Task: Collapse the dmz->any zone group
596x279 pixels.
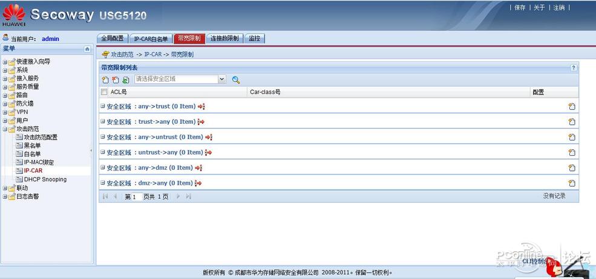Action: 103,183
